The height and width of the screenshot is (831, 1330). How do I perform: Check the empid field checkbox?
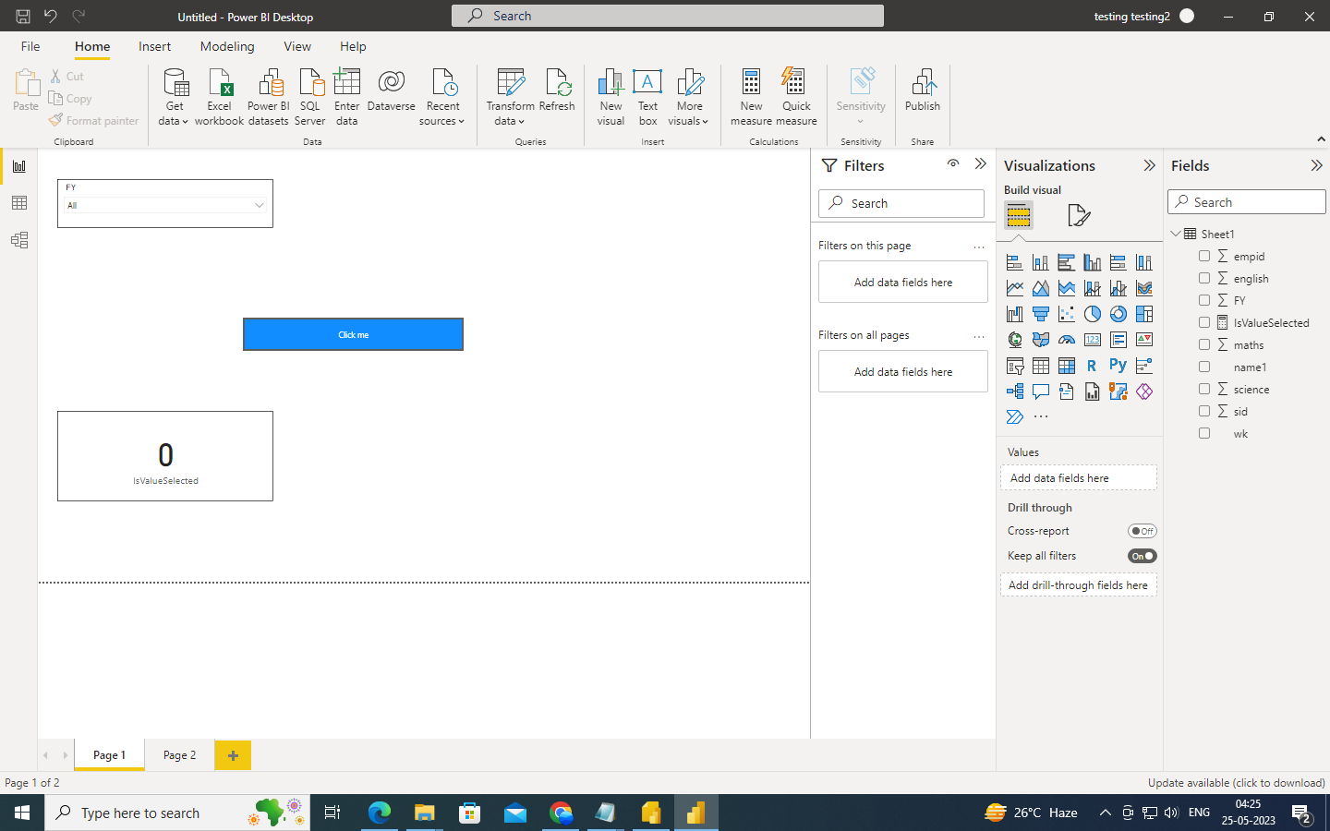click(1204, 256)
